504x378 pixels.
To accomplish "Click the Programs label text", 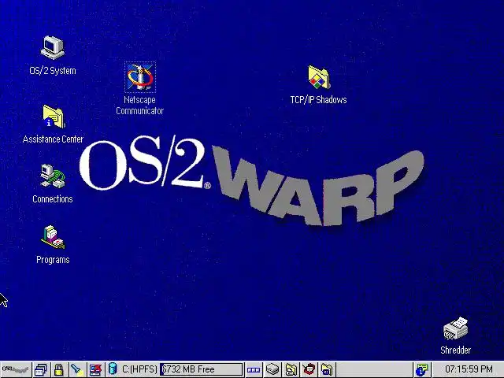I will (53, 260).
